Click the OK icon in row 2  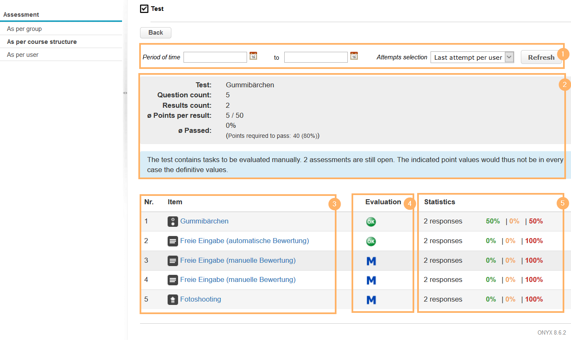[371, 241]
